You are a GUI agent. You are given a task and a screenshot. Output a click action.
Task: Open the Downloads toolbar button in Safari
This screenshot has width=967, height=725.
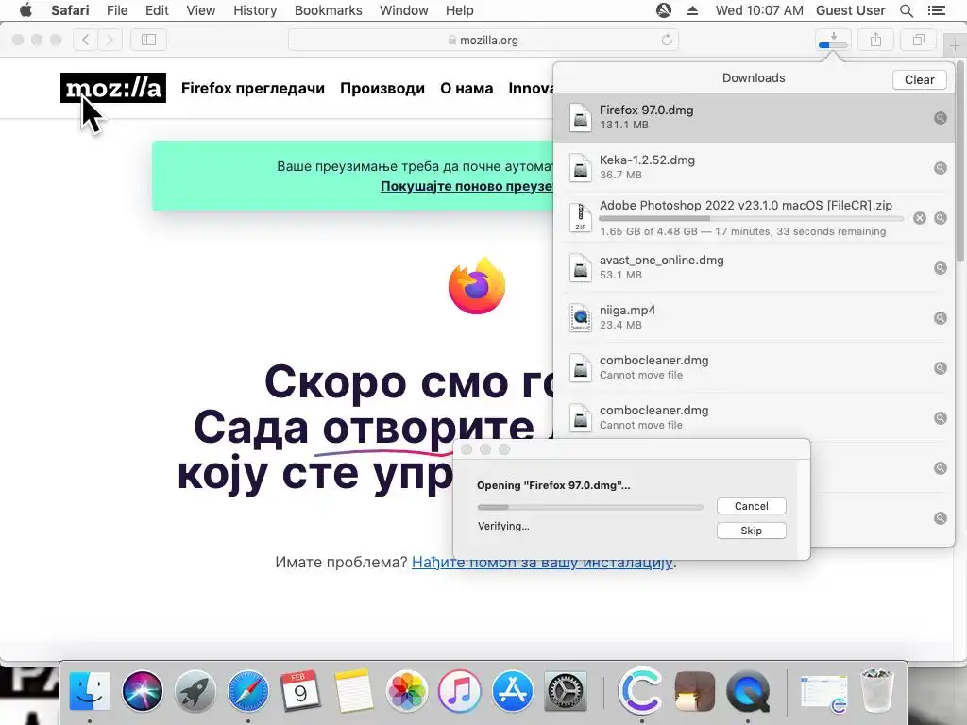tap(833, 40)
